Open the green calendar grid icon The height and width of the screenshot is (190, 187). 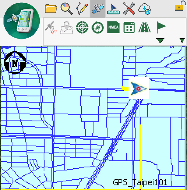click(x=129, y=27)
